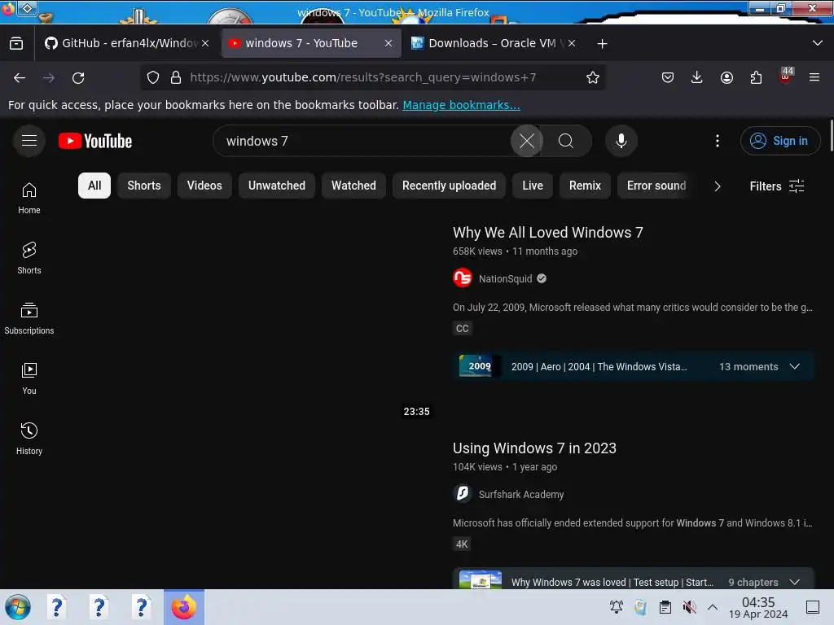
Task: Show more filter chips with right arrow
Action: click(717, 186)
